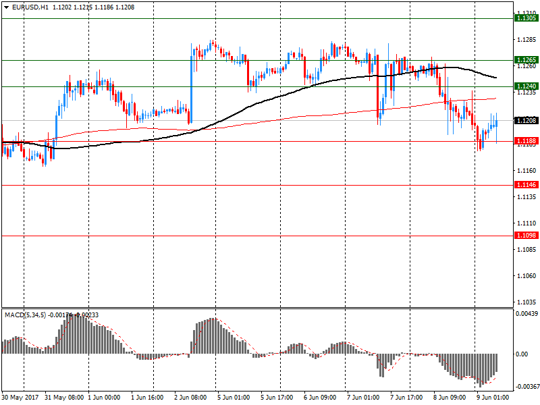Click the 7 Jun 17:00 time label
The image size is (540, 405).
click(x=406, y=398)
